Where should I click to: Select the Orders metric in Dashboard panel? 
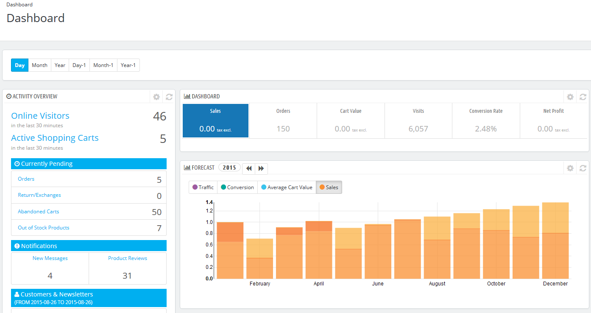[x=283, y=120]
